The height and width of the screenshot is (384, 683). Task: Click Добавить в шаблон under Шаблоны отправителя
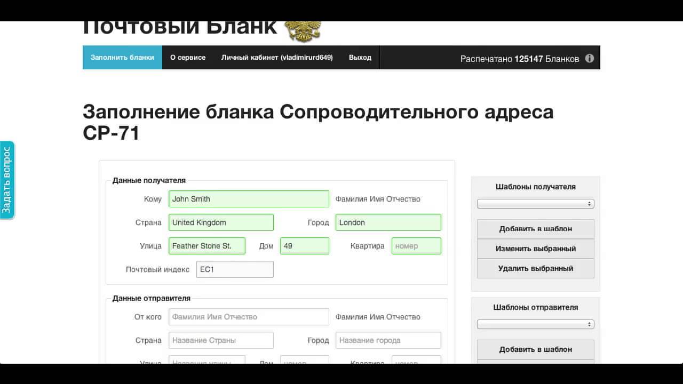tap(536, 349)
